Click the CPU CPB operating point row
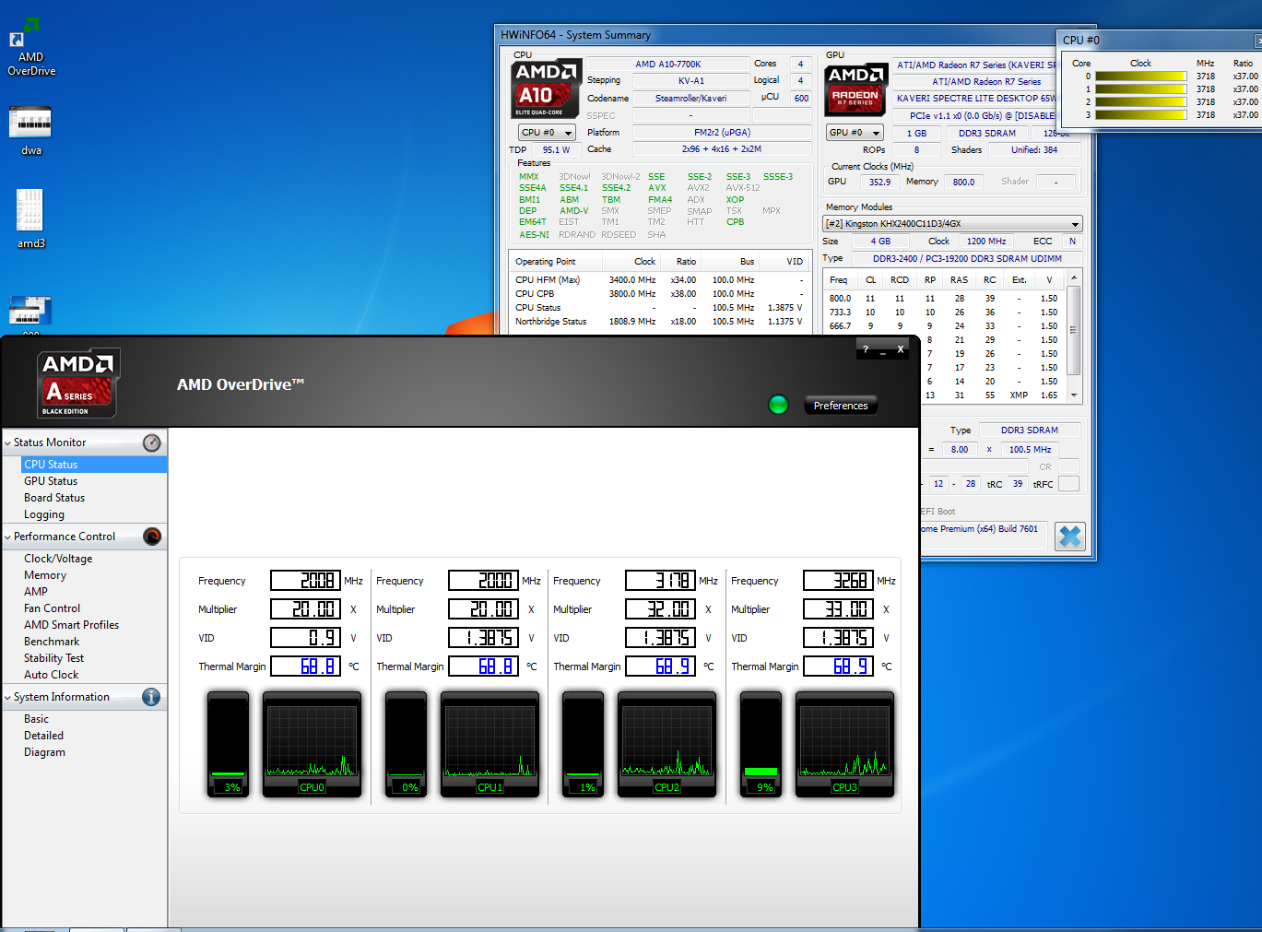 659,294
